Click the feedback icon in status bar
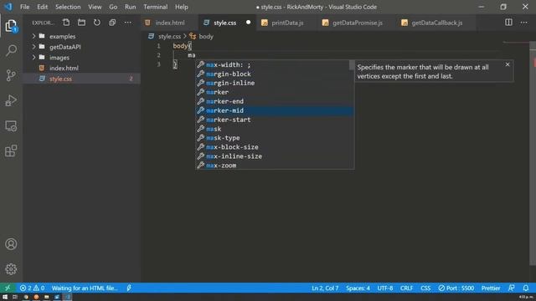Screen dimensions: 536x301 point(511,288)
